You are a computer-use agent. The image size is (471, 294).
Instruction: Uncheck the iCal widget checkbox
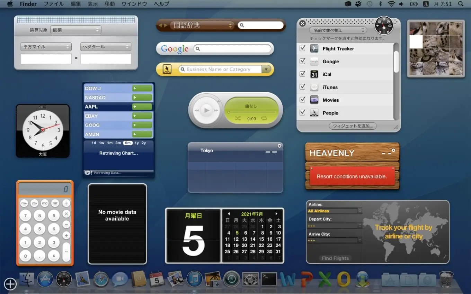(302, 74)
